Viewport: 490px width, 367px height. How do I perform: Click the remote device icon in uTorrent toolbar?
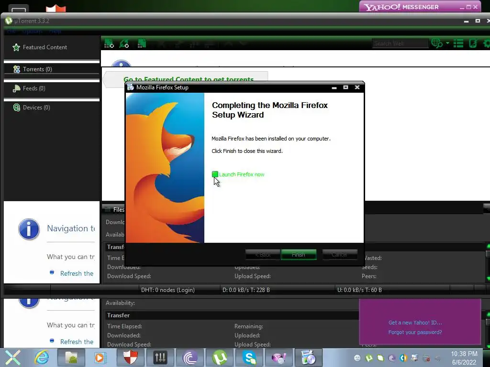[473, 43]
